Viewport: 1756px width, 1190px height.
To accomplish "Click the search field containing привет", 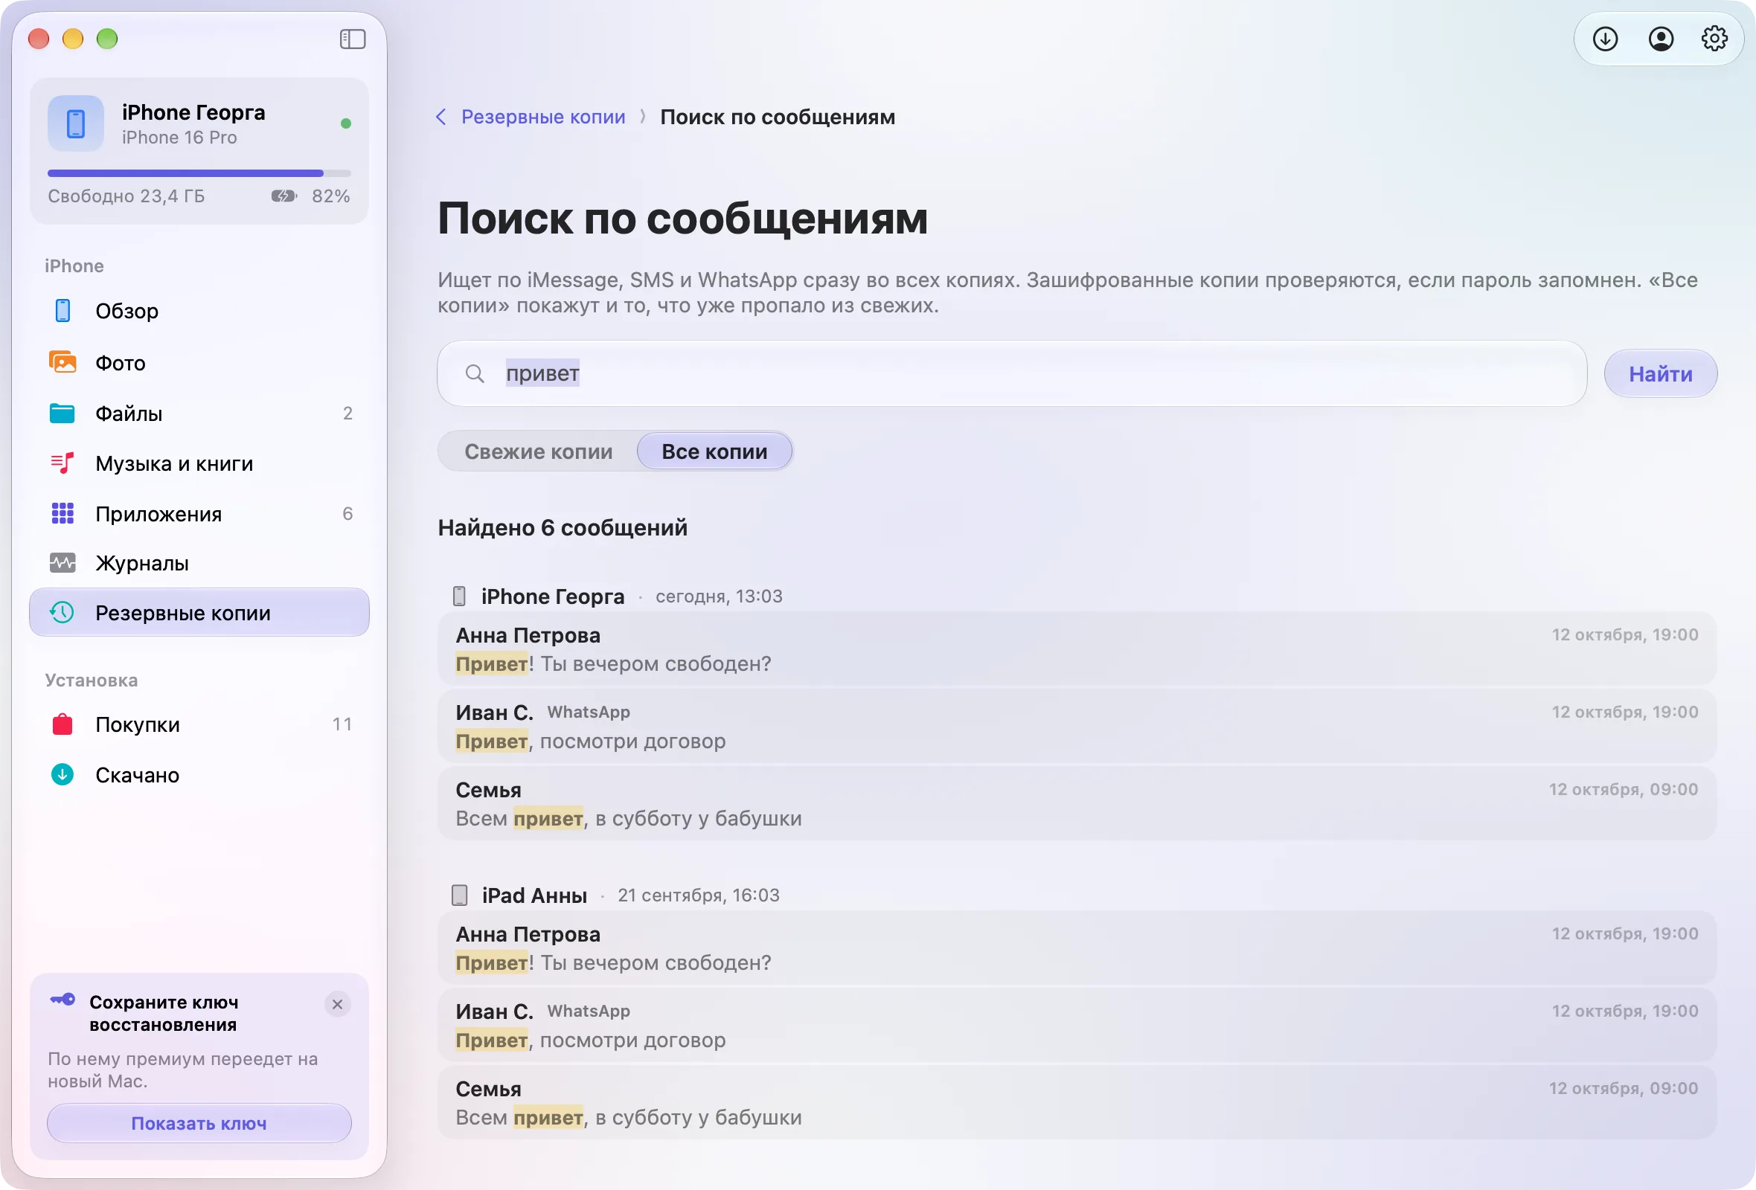I will 1012,373.
